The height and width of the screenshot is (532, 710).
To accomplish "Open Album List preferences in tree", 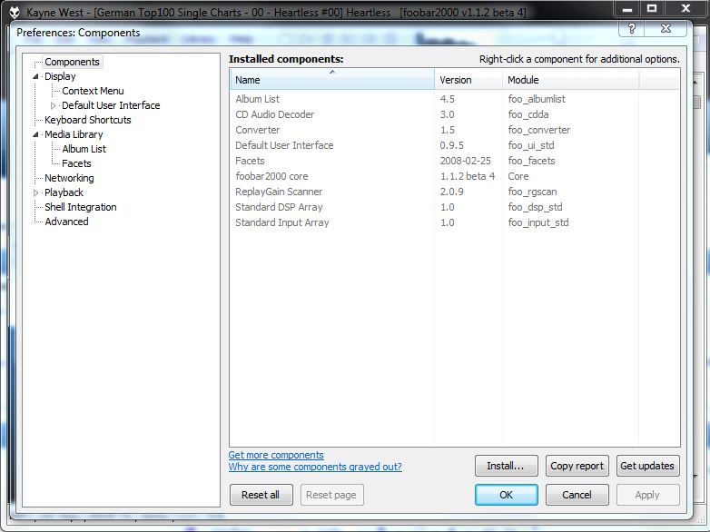I will tap(84, 149).
